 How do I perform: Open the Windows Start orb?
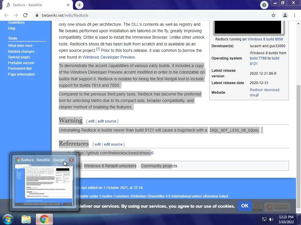click(x=8, y=219)
